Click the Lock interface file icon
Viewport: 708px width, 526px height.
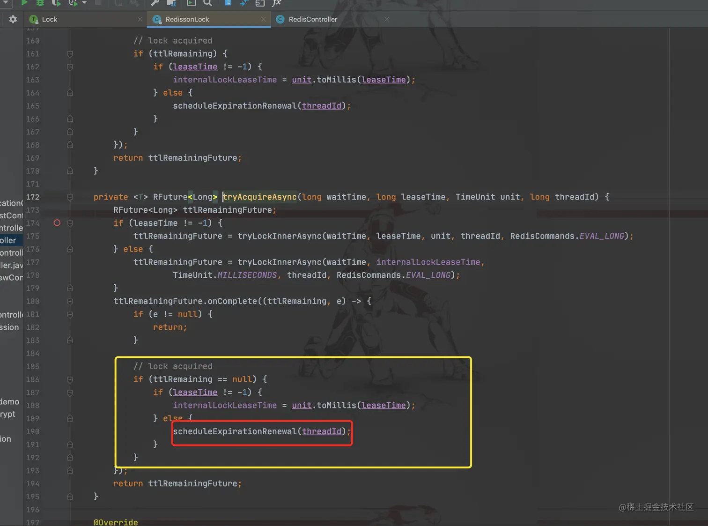pyautogui.click(x=34, y=19)
